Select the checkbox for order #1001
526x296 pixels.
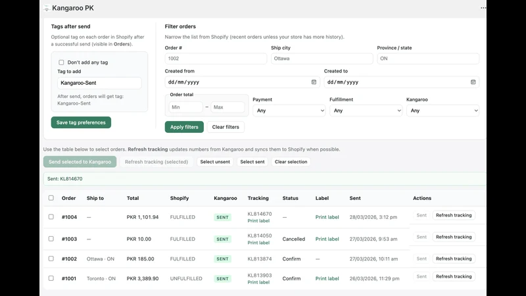pos(51,278)
